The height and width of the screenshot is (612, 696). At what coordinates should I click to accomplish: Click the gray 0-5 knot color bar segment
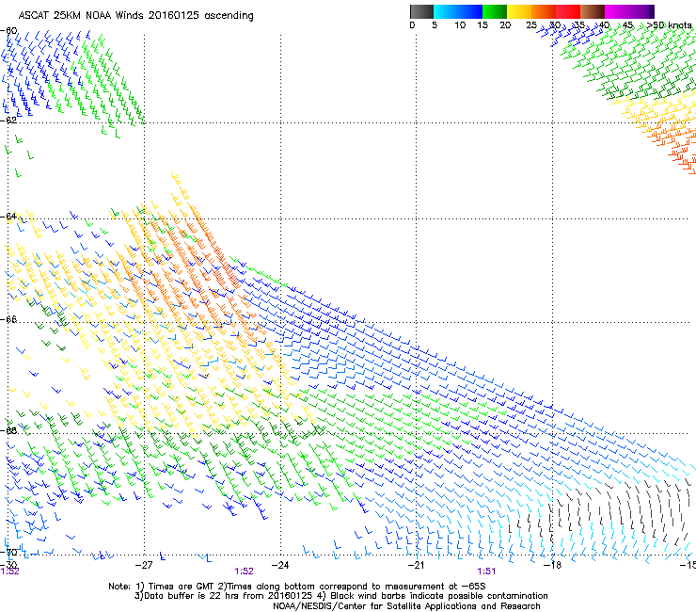421,11
